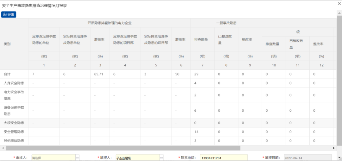Click the 联系电话 field with 13934231234
The width and height of the screenshot is (342, 161).
[224, 158]
